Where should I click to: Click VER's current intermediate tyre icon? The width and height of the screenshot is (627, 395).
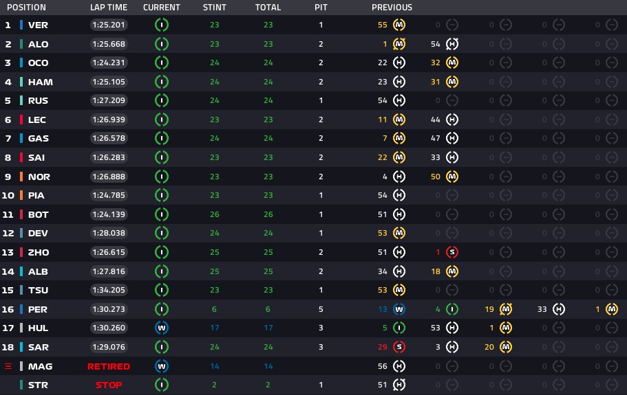162,25
